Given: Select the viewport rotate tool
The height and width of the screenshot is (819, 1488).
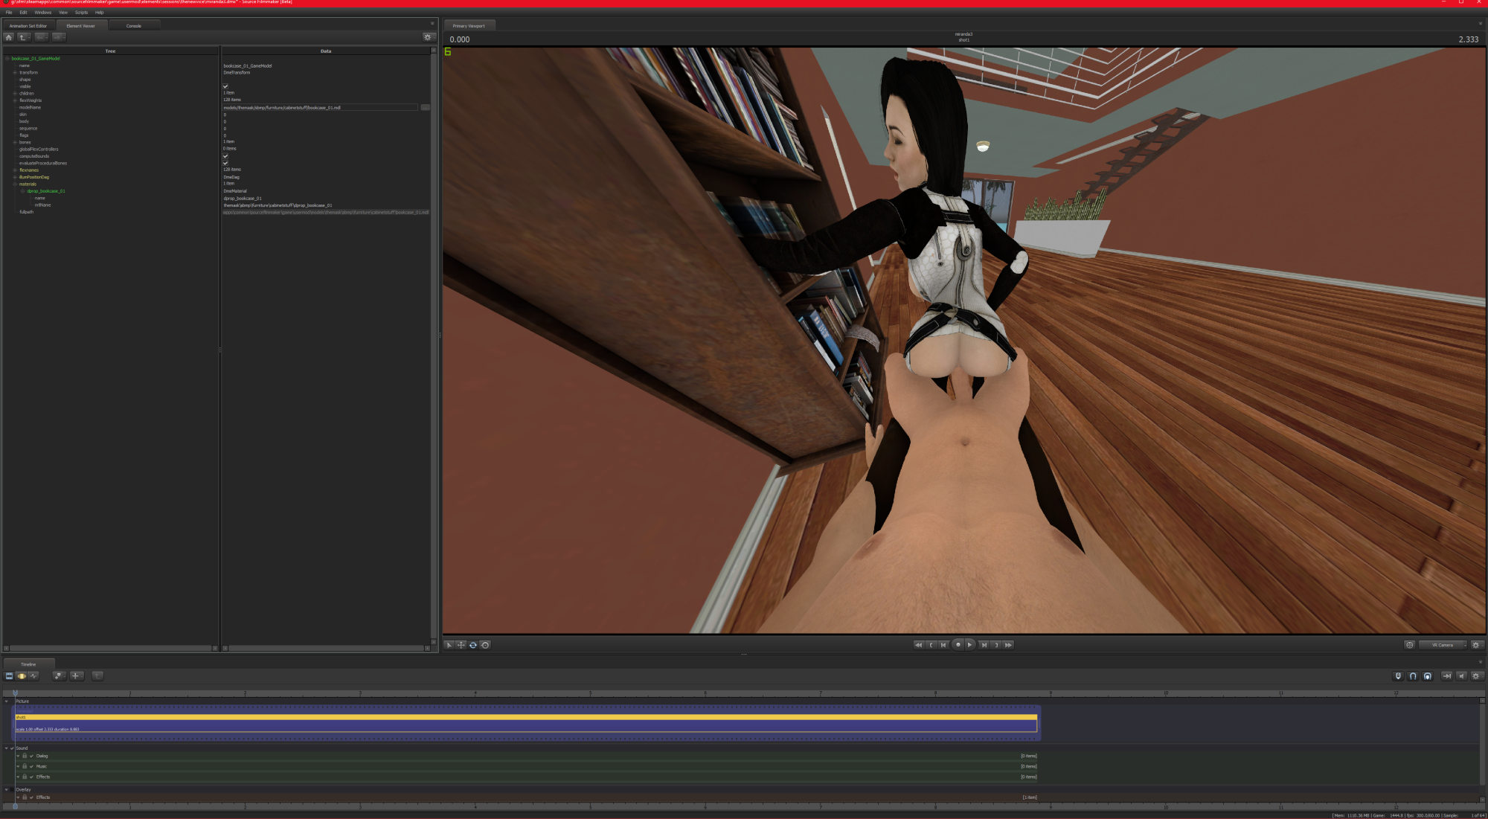Looking at the screenshot, I should click(473, 645).
